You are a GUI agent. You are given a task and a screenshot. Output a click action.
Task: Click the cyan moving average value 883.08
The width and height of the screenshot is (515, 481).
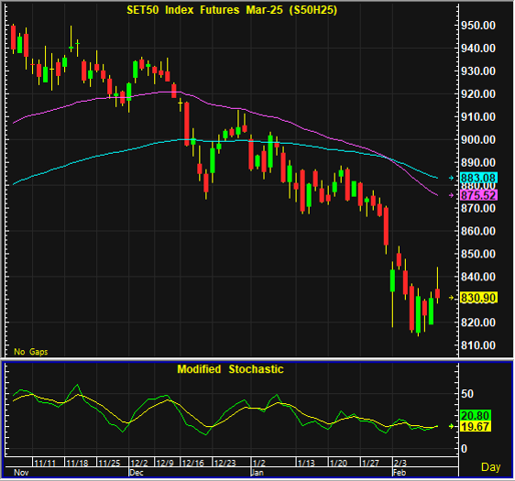coord(478,178)
